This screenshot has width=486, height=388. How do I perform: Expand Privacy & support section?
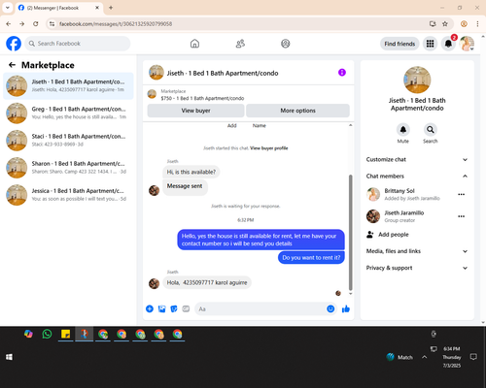coord(417,268)
